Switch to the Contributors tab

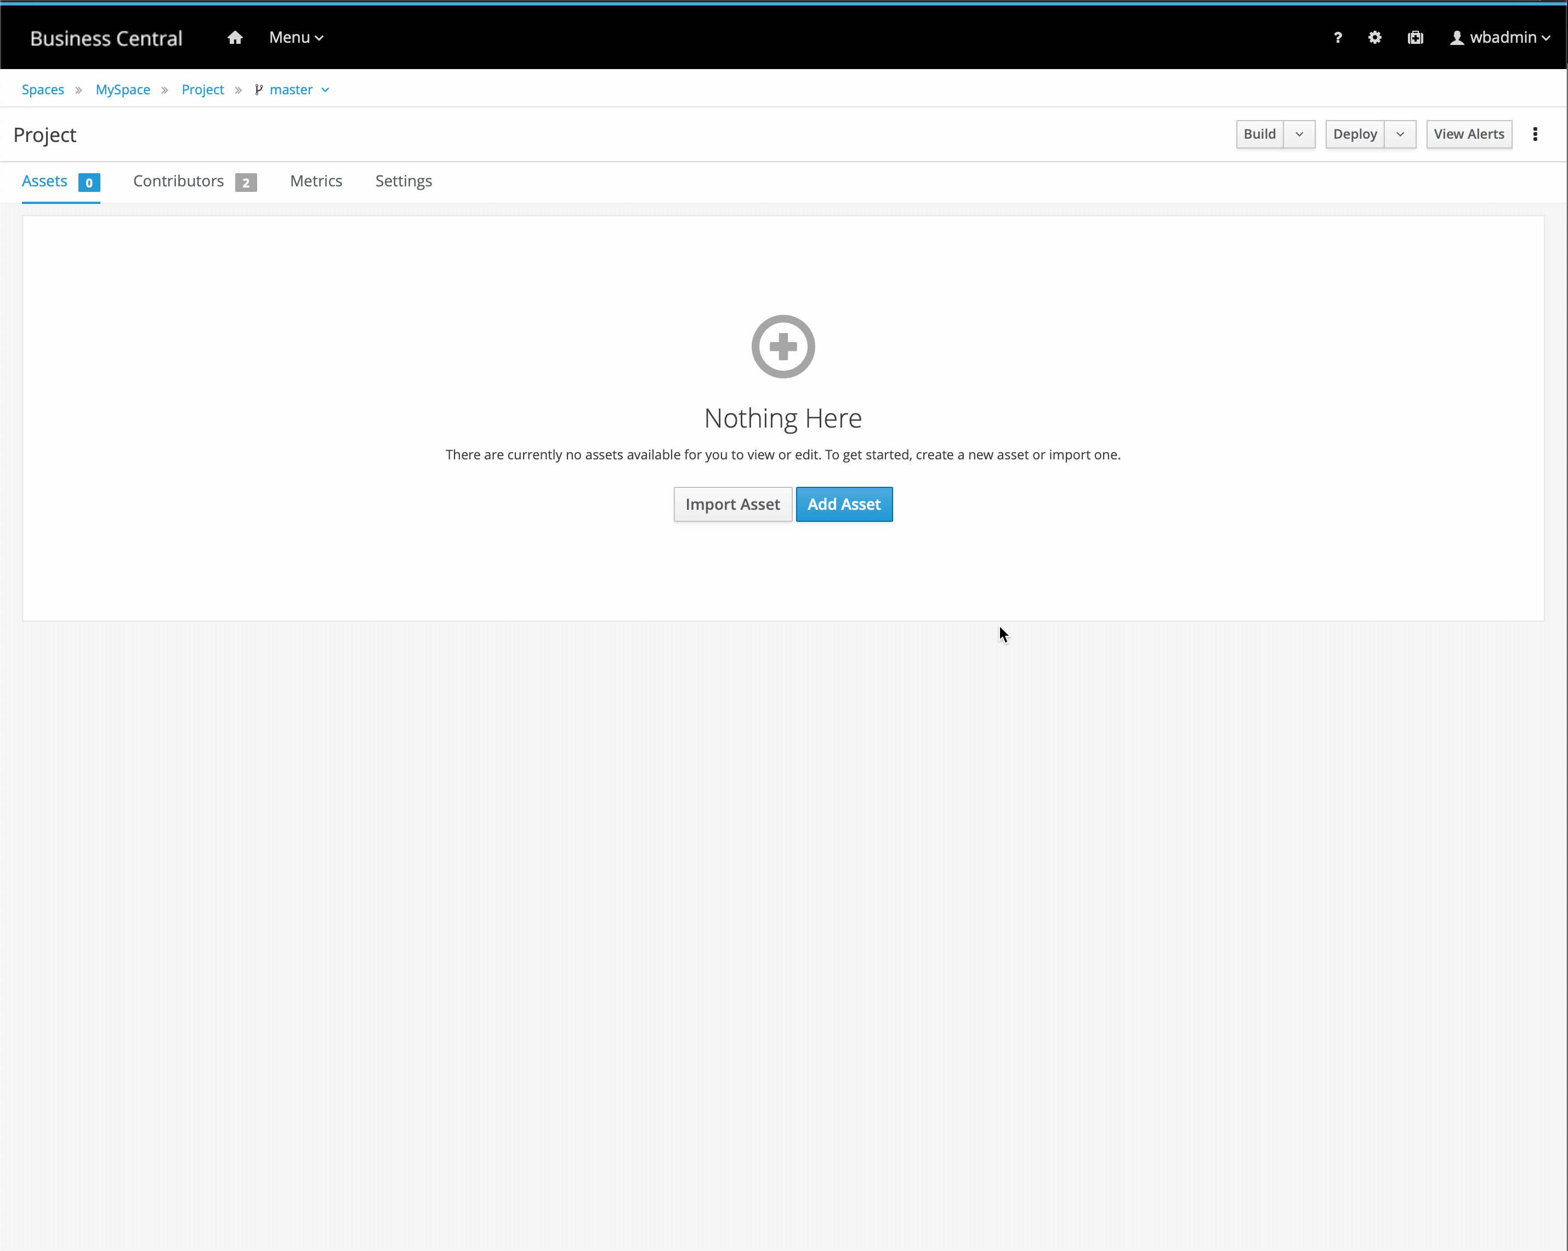179,181
